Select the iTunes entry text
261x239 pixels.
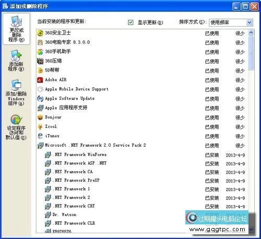click(x=52, y=136)
